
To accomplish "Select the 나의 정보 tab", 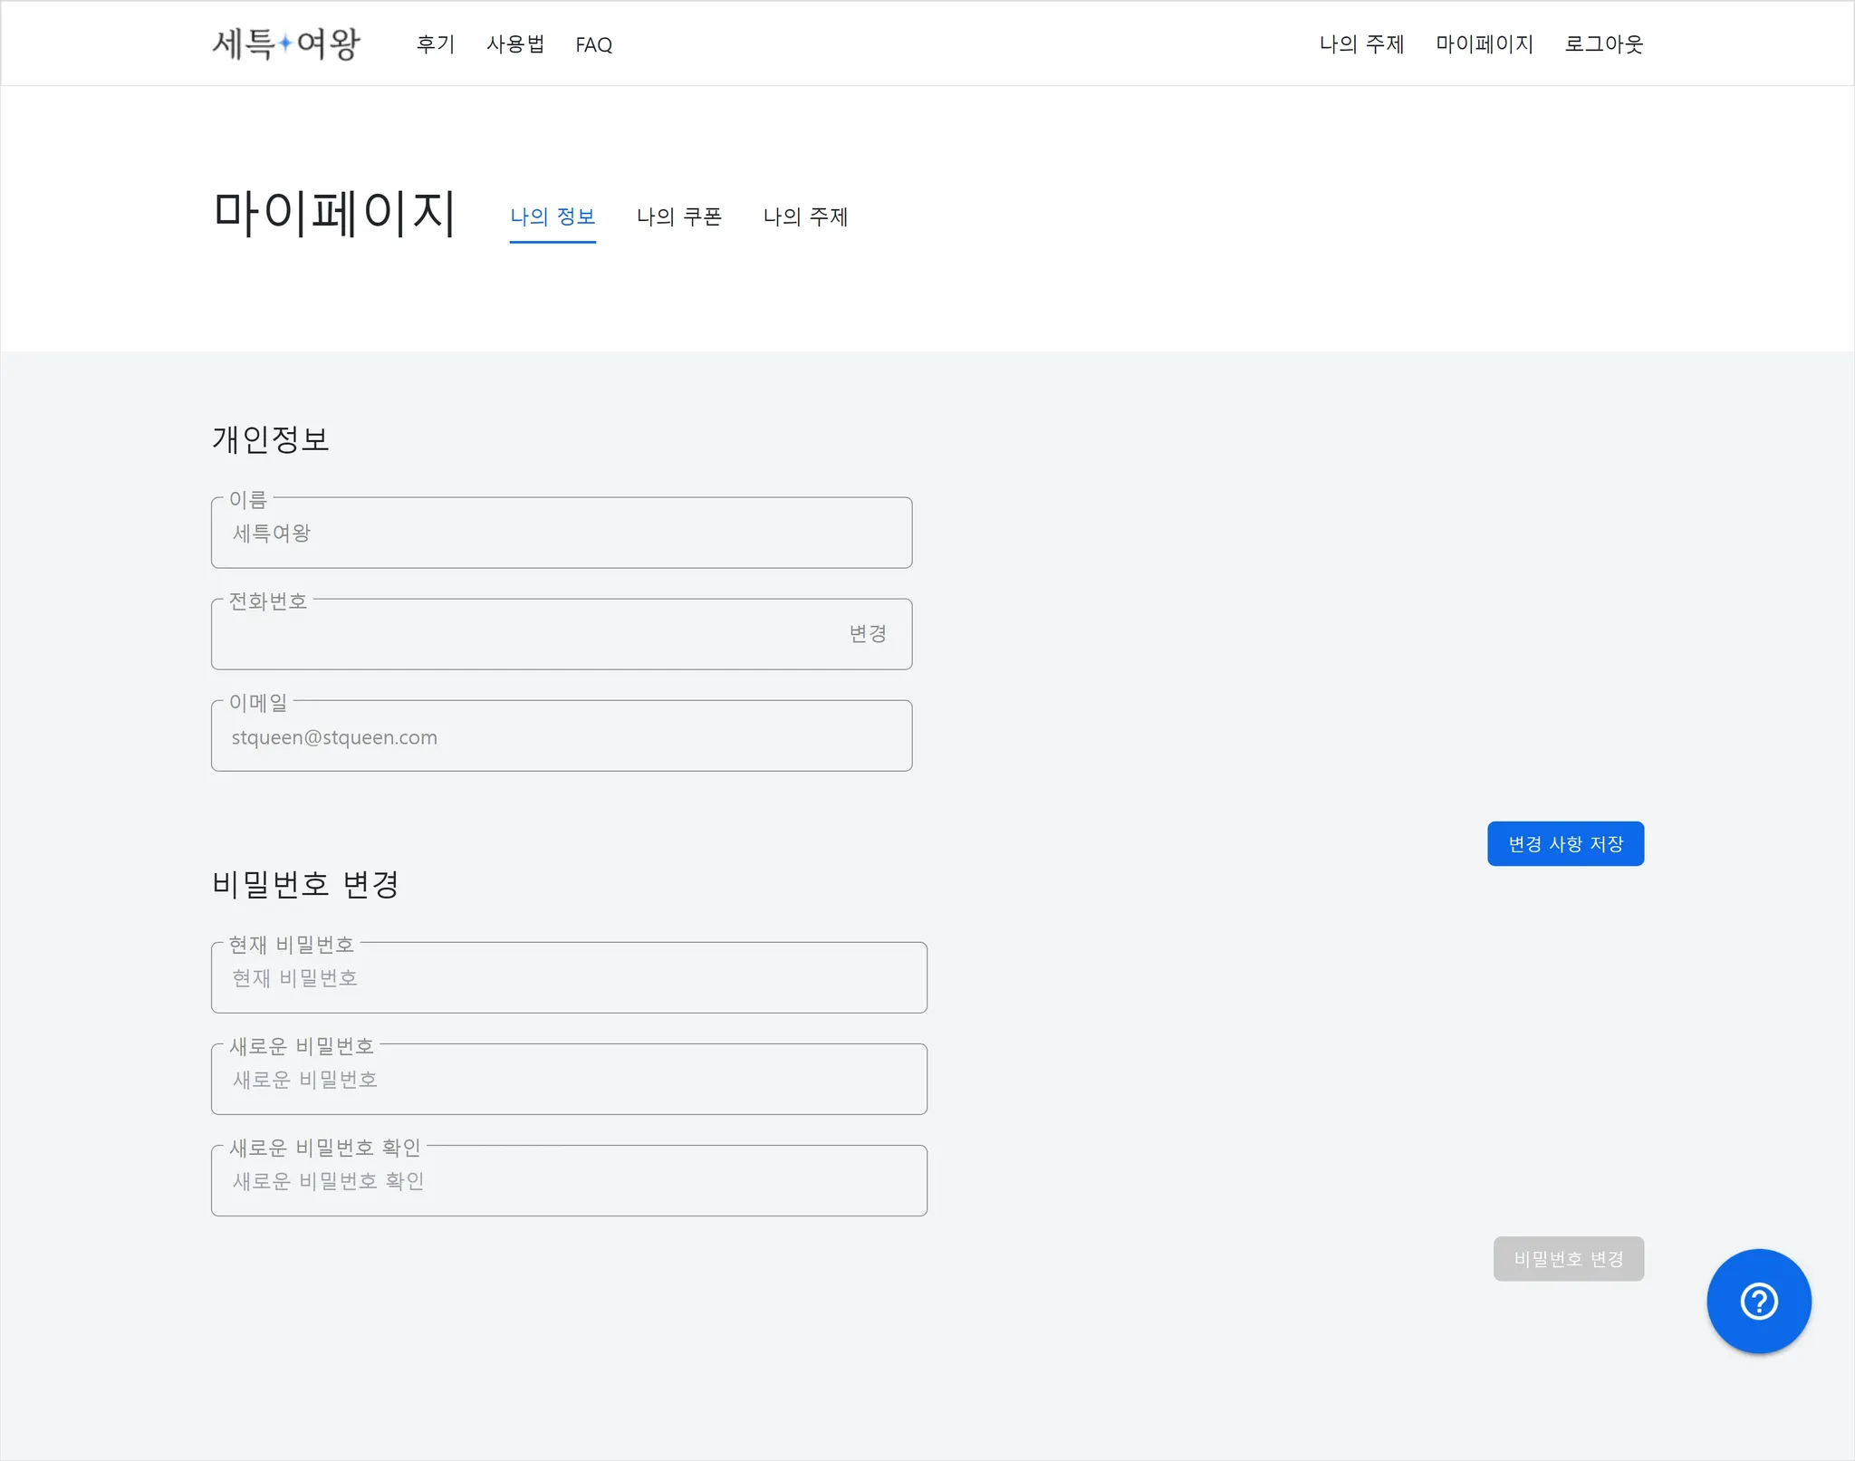I will [553, 217].
